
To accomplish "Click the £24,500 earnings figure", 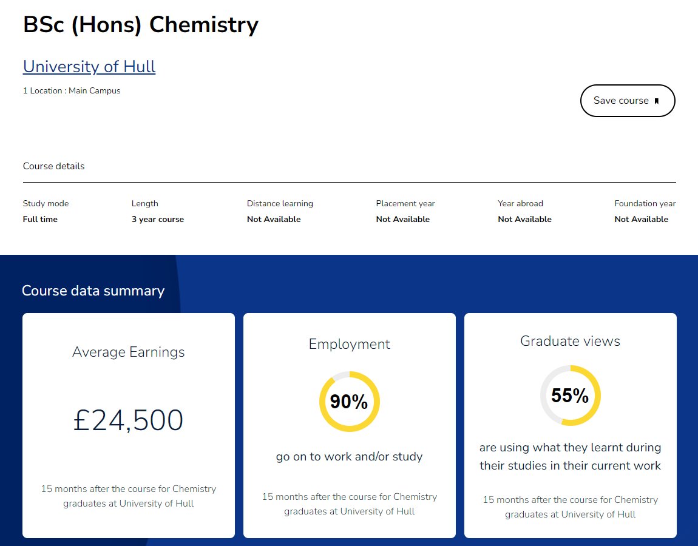I will click(128, 420).
